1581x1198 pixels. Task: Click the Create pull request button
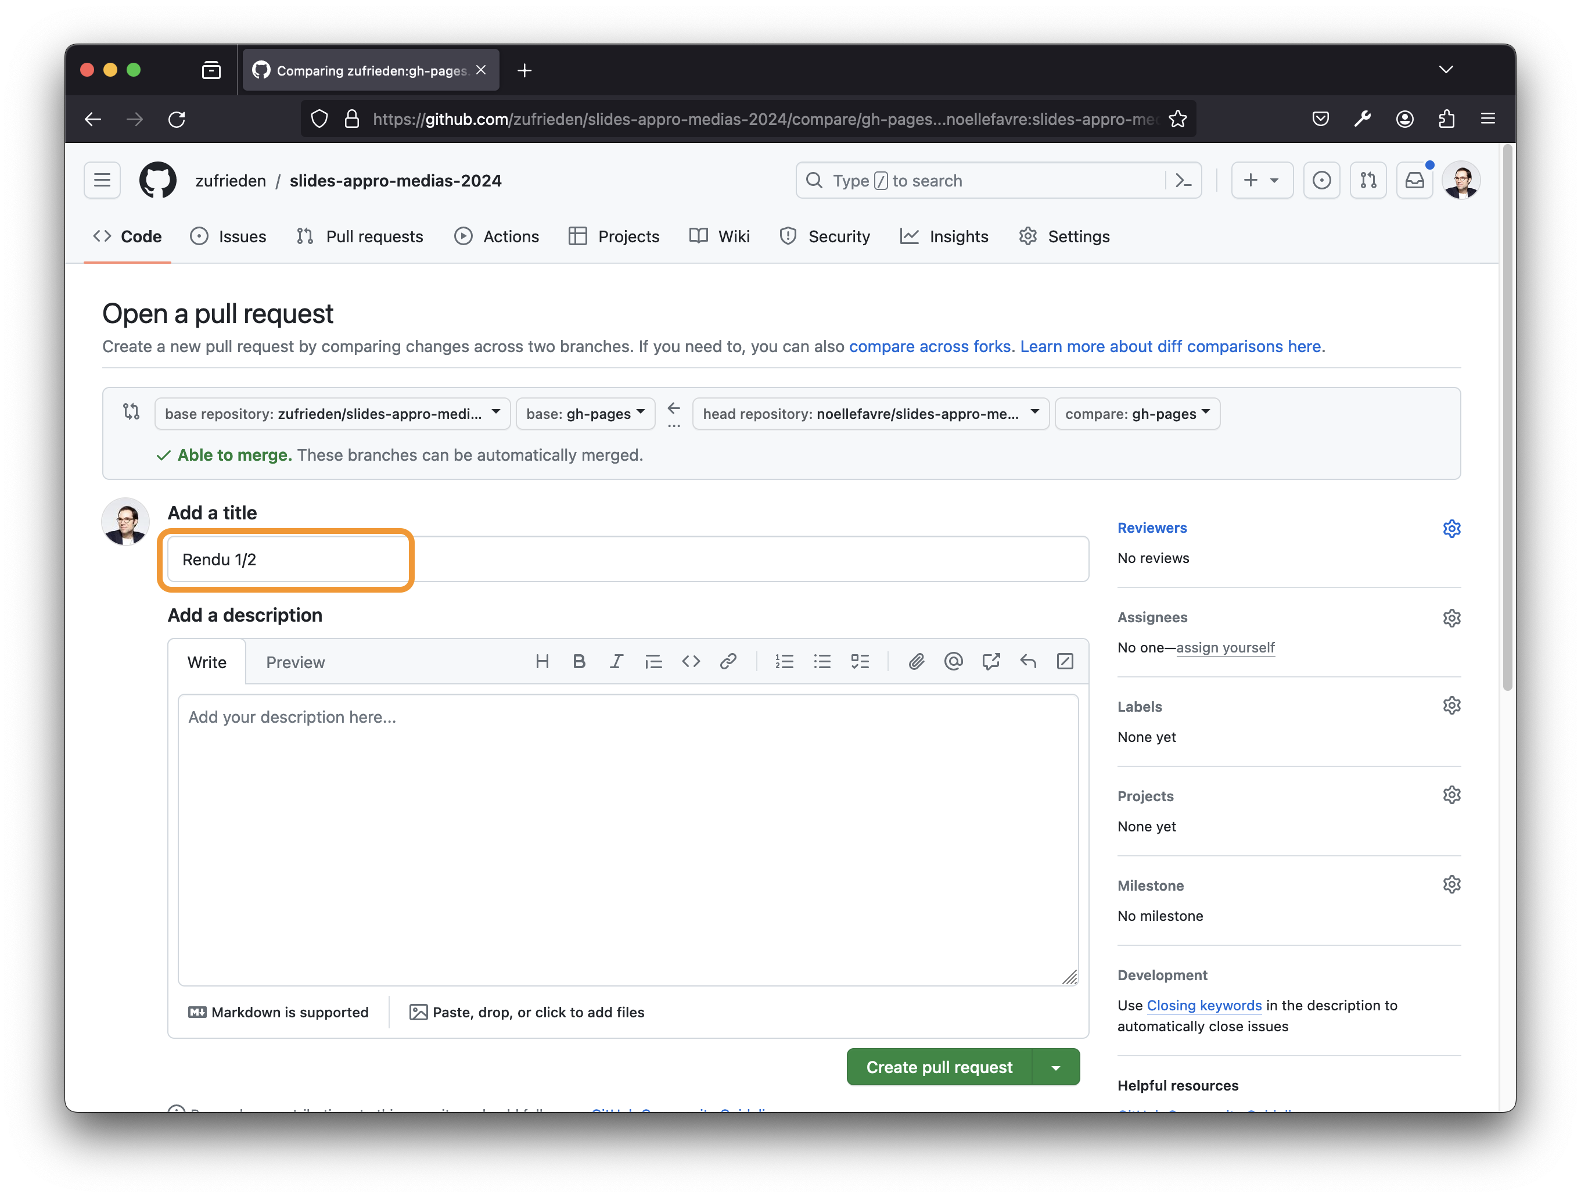point(939,1067)
